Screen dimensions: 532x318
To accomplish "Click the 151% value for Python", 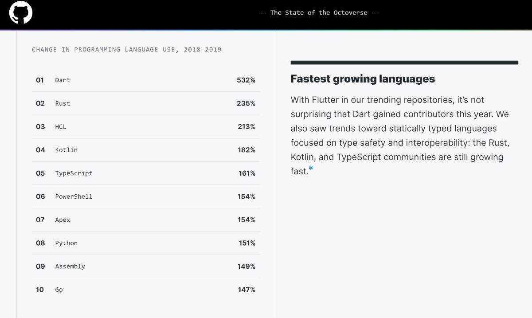I will pos(247,243).
